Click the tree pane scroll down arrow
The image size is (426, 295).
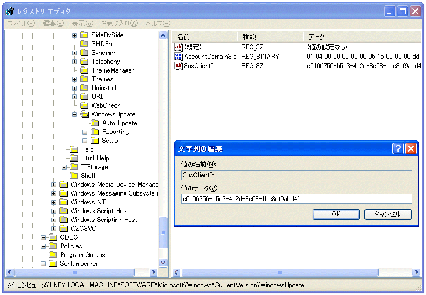[163, 263]
